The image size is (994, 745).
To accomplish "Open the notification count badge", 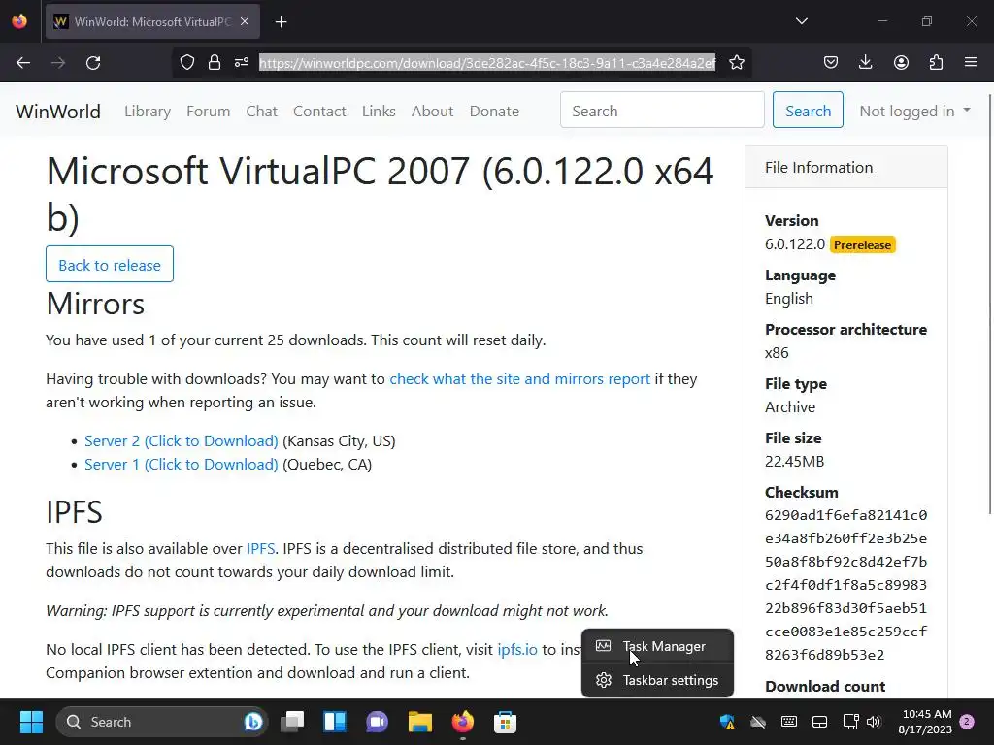I will click(x=967, y=722).
